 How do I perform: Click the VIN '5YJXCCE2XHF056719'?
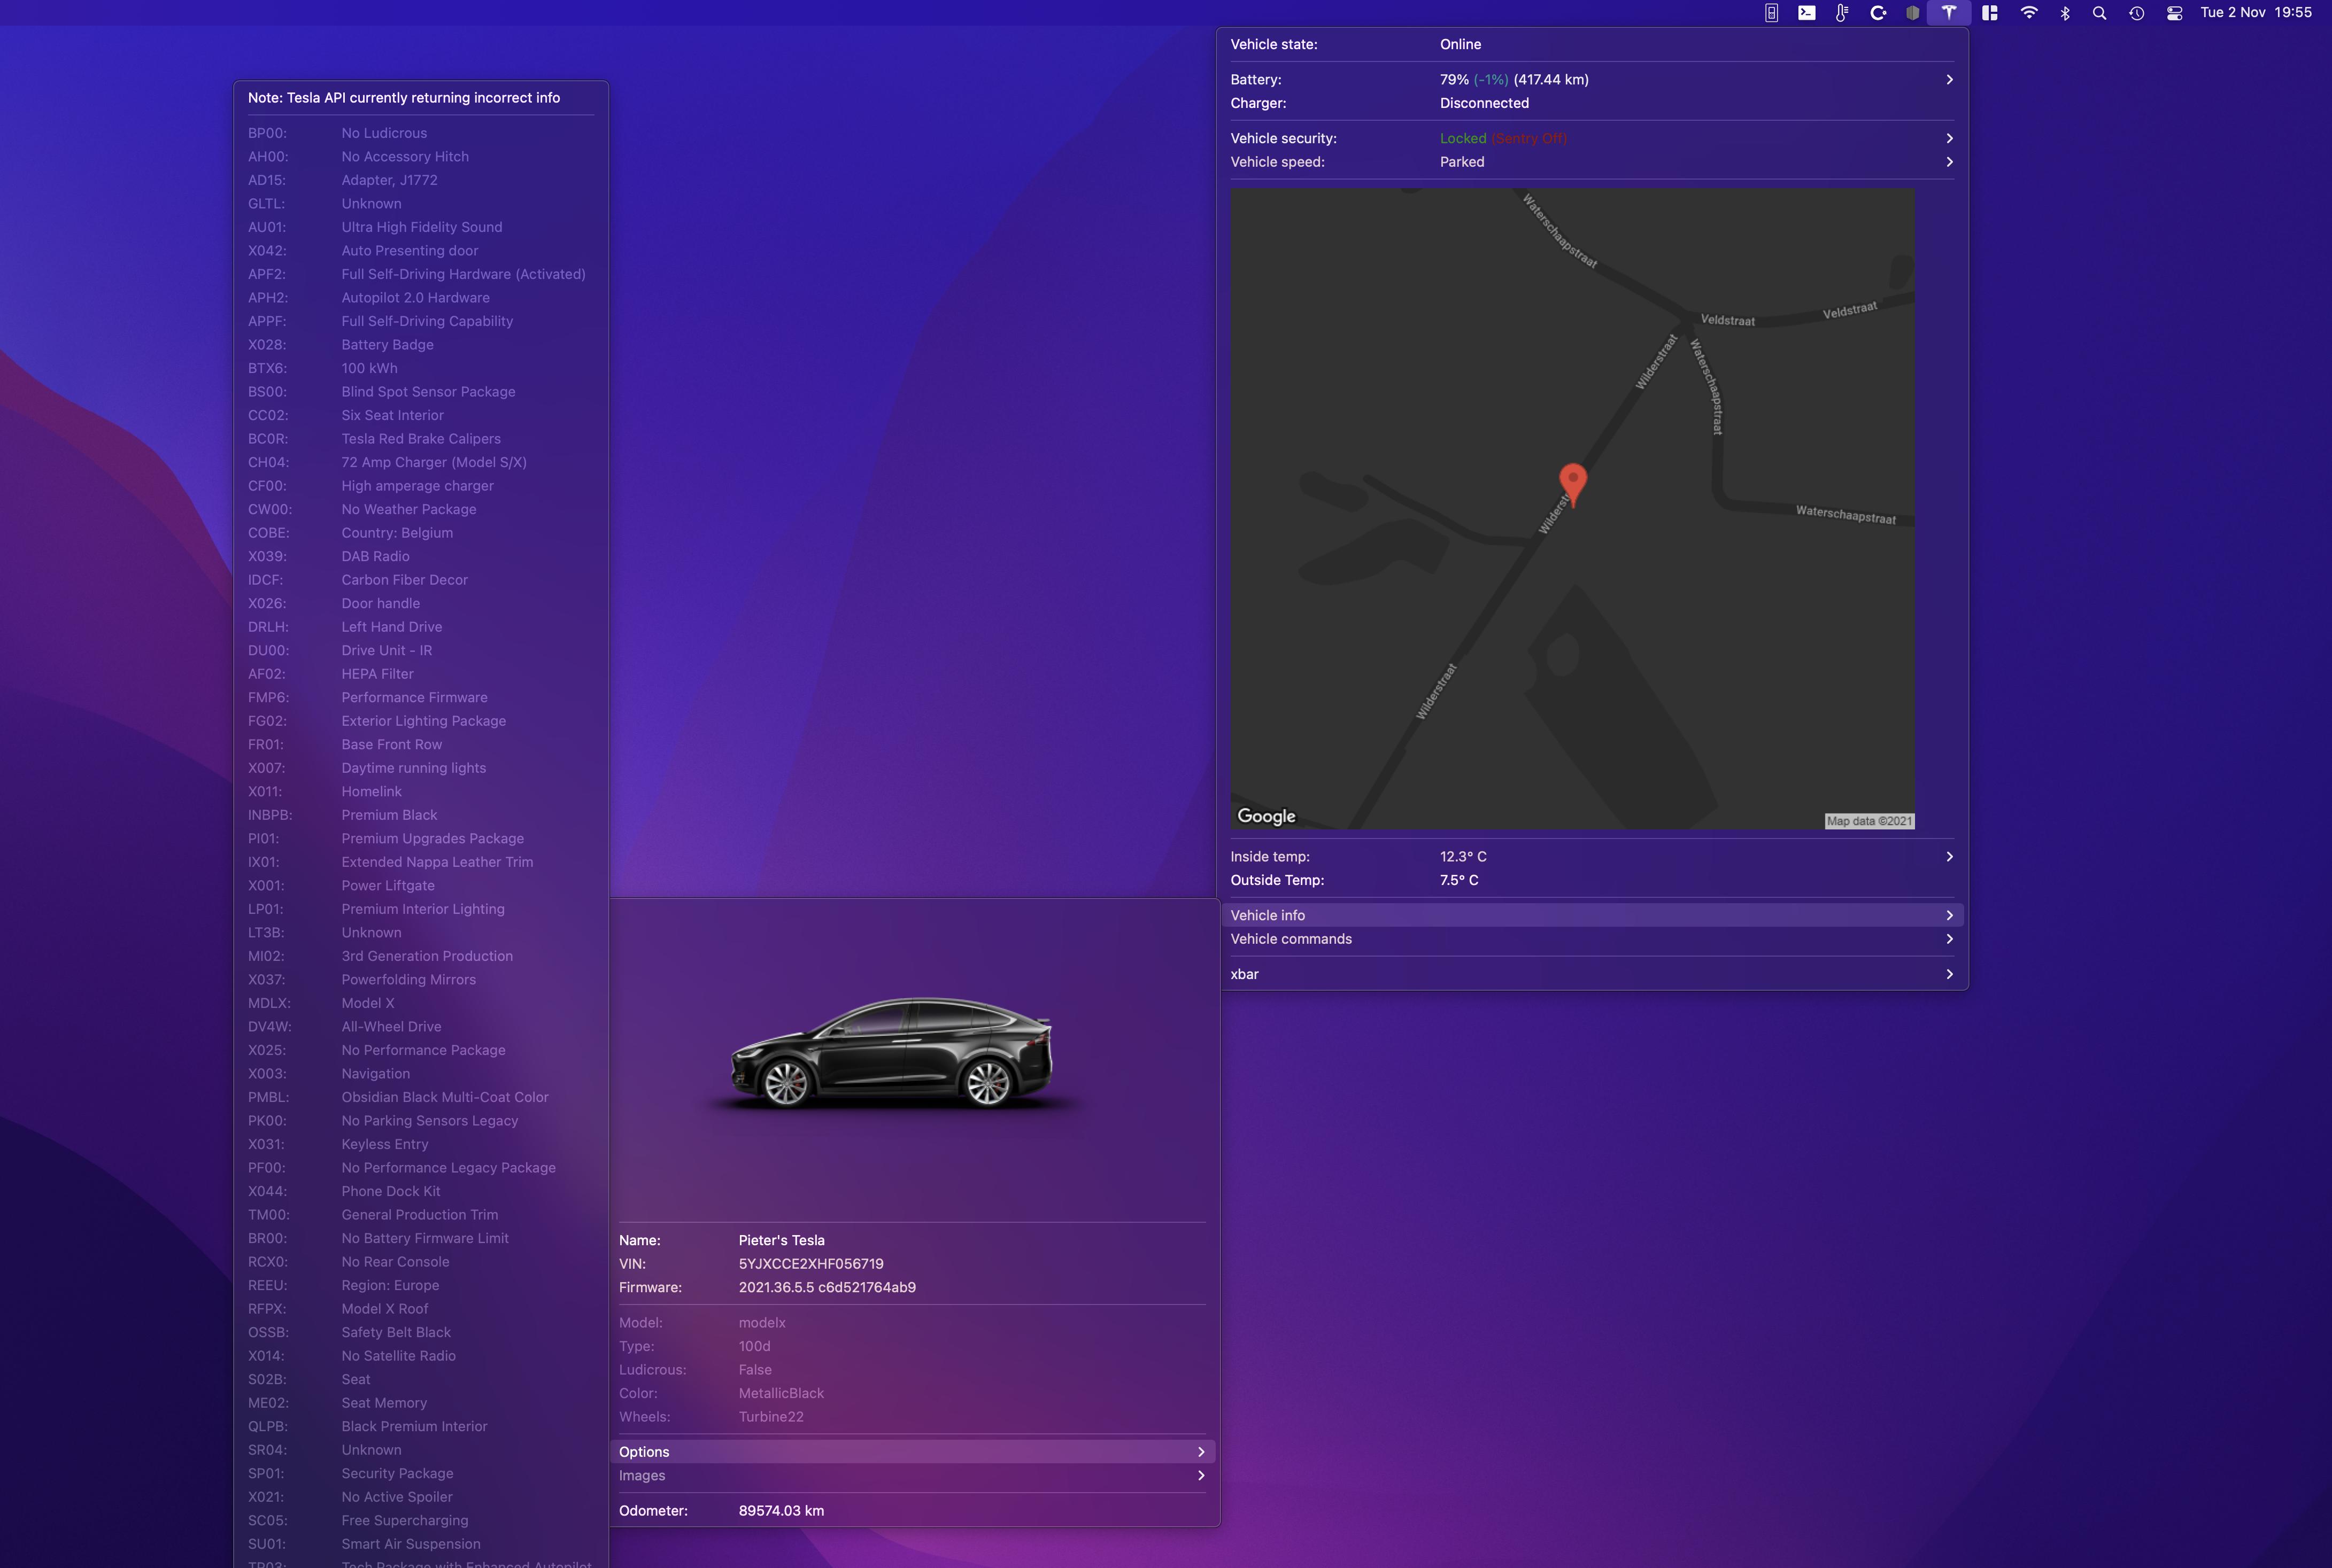point(812,1264)
